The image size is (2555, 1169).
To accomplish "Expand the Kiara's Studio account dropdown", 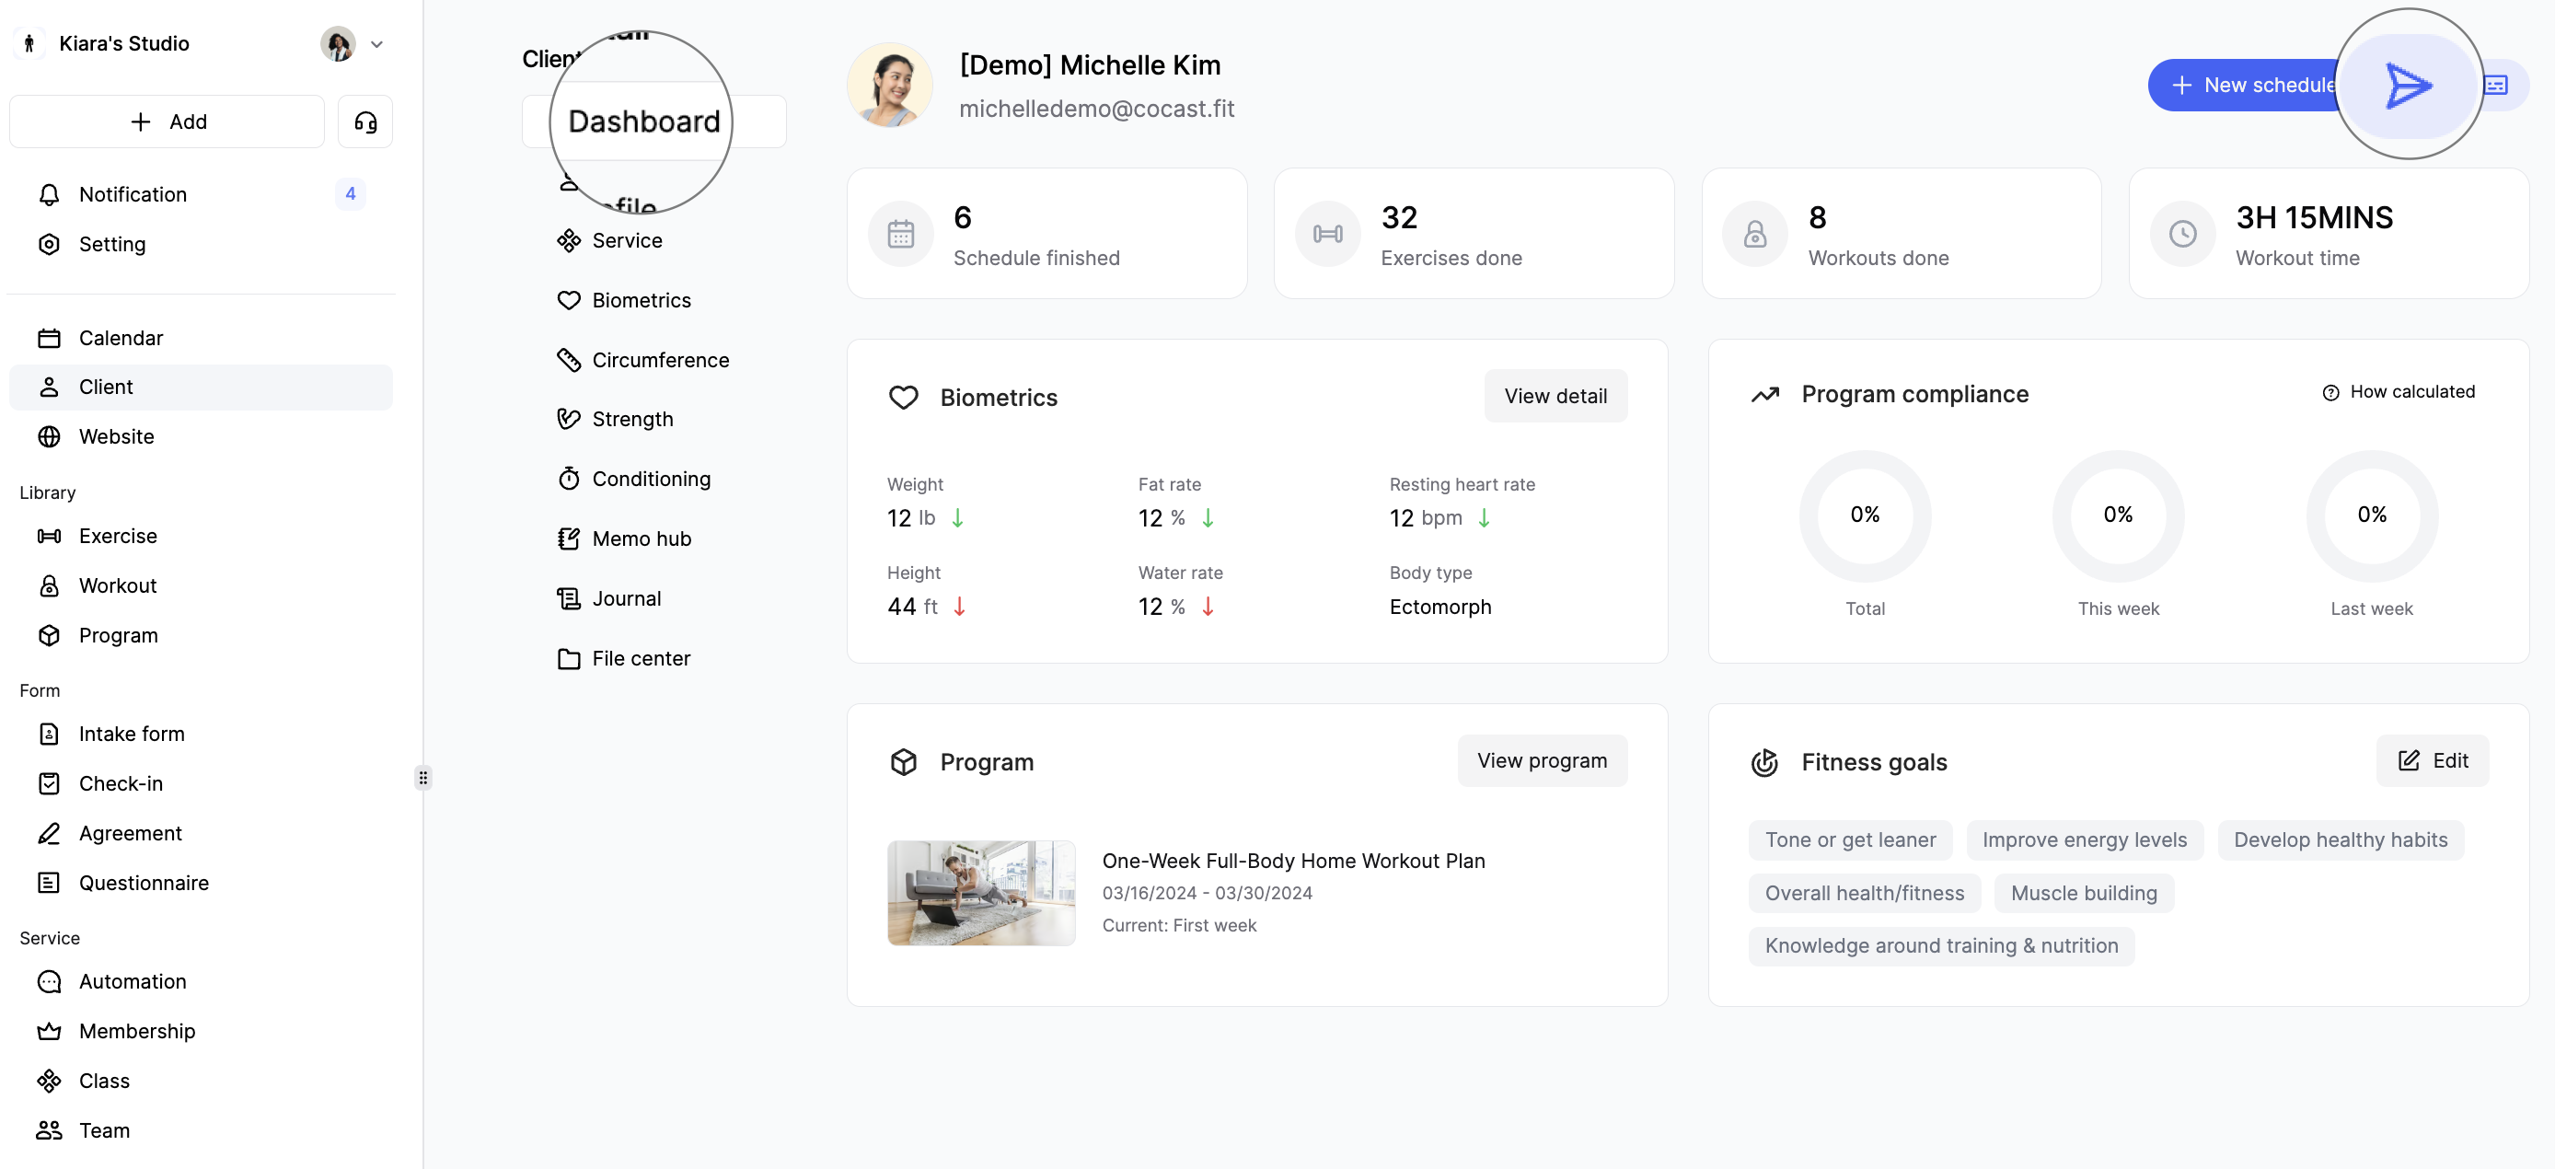I will tap(377, 43).
